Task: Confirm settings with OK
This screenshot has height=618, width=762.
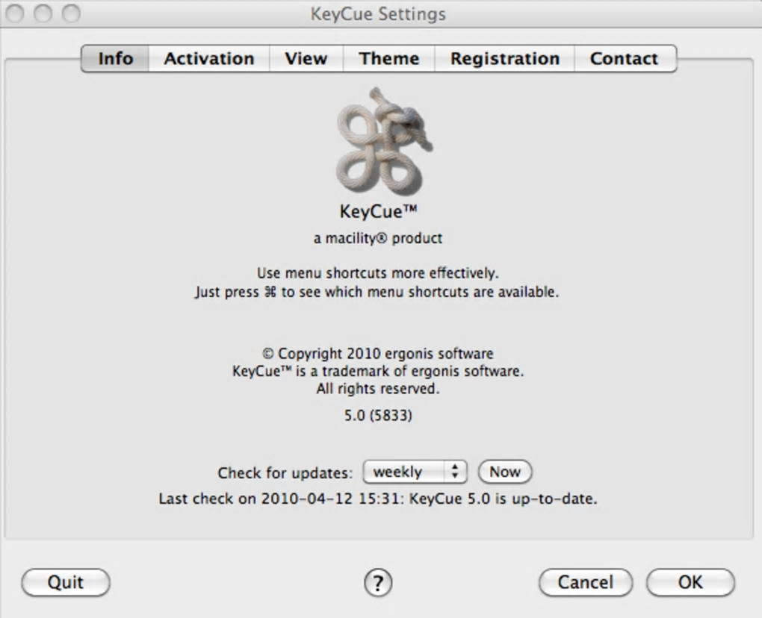Action: tap(690, 583)
